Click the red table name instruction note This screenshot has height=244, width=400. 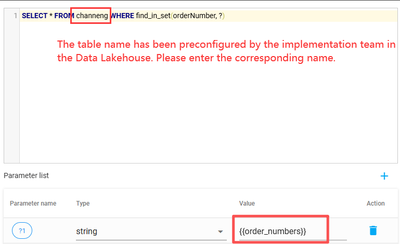click(226, 51)
